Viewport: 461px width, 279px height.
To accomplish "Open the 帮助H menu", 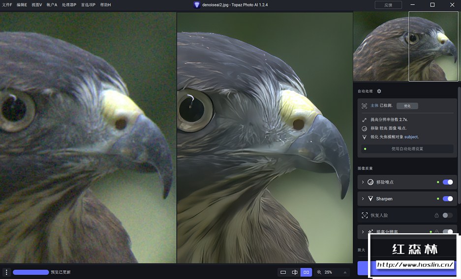I will 105,5.
